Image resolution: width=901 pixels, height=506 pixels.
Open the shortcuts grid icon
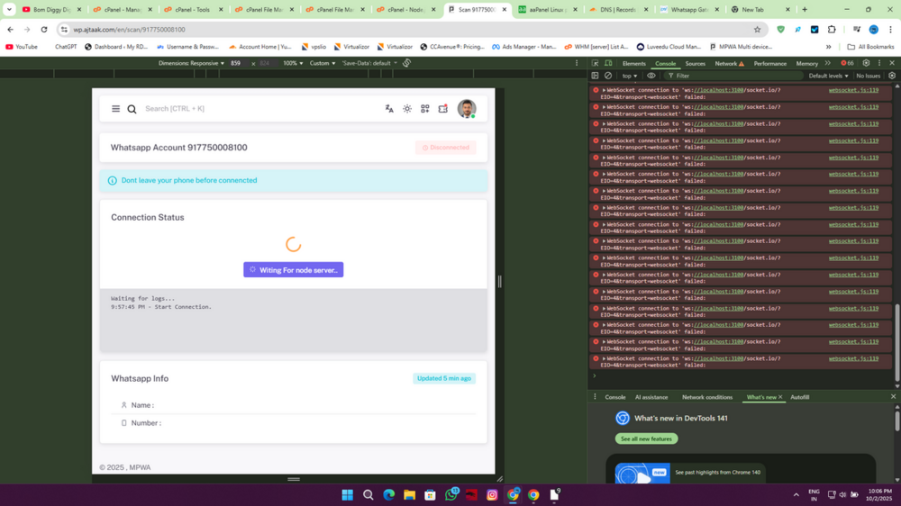pos(424,109)
